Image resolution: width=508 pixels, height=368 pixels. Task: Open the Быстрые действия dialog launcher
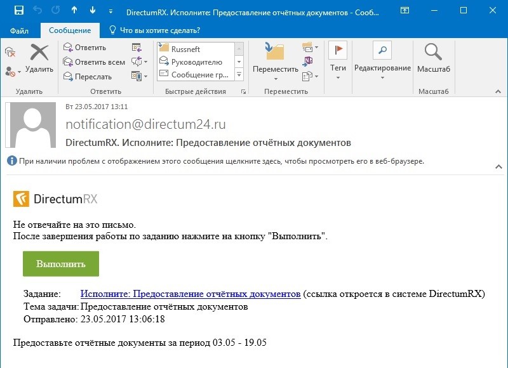click(243, 92)
